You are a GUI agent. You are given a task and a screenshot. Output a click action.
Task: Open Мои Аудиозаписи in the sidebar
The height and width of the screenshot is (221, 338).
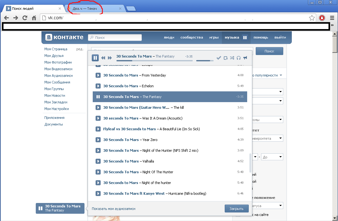tap(59, 76)
